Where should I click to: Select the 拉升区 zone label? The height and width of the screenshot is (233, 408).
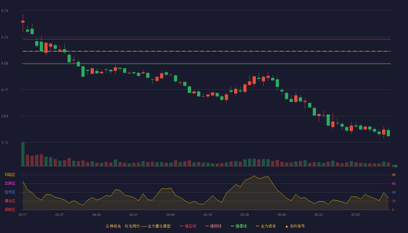pyautogui.click(x=10, y=192)
